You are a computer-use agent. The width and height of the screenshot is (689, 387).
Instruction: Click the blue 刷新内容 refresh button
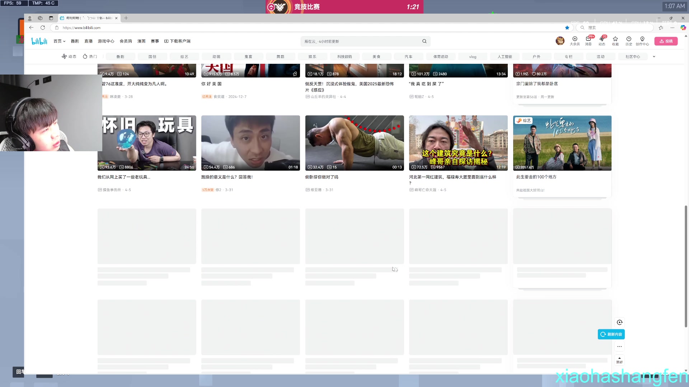611,334
